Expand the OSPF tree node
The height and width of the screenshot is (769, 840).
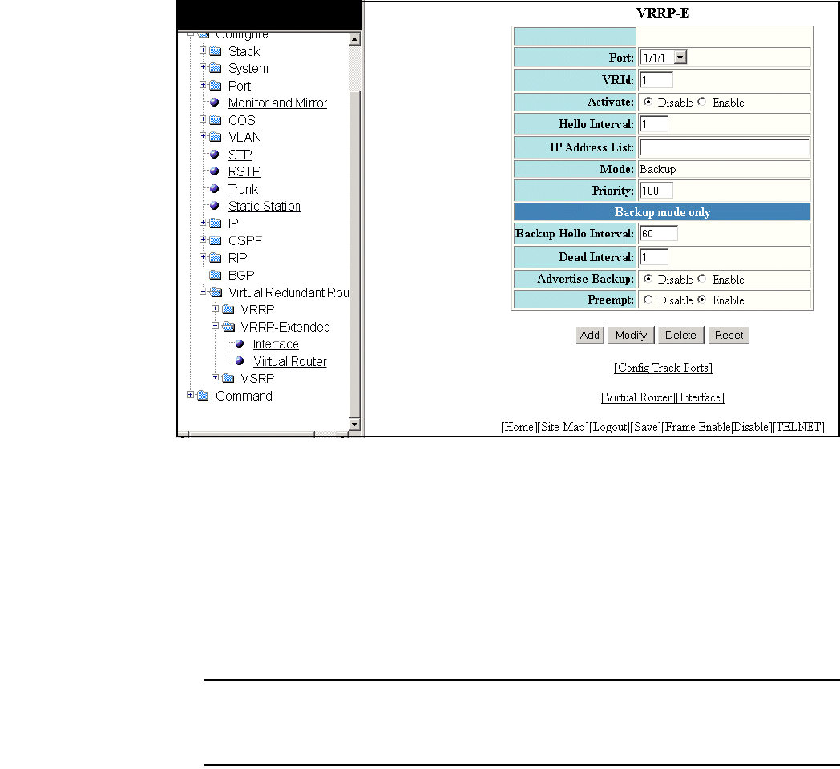pos(203,240)
